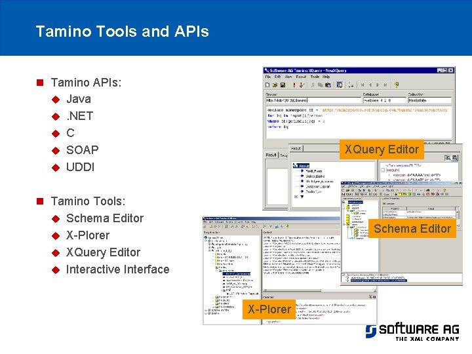The image size is (472, 354).
Task: Open File menu in X-Plorer window
Action: pyautogui.click(x=205, y=222)
